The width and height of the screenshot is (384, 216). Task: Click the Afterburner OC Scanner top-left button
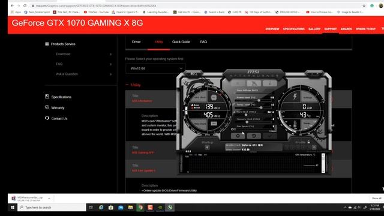click(x=194, y=73)
